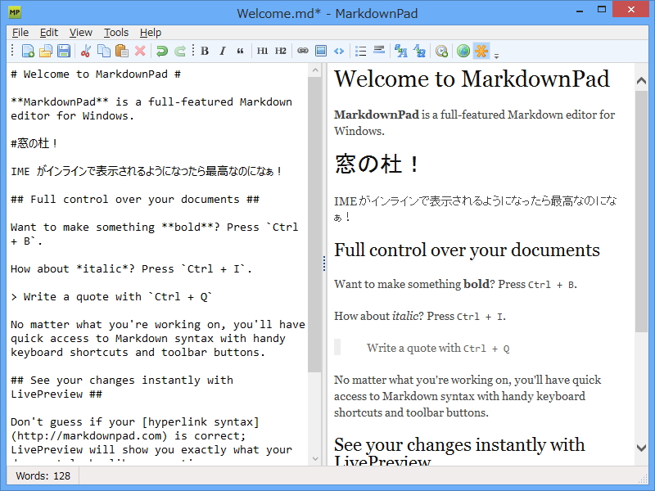Insert a timestamp using the clock icon
Image resolution: width=655 pixels, height=491 pixels.
442,51
